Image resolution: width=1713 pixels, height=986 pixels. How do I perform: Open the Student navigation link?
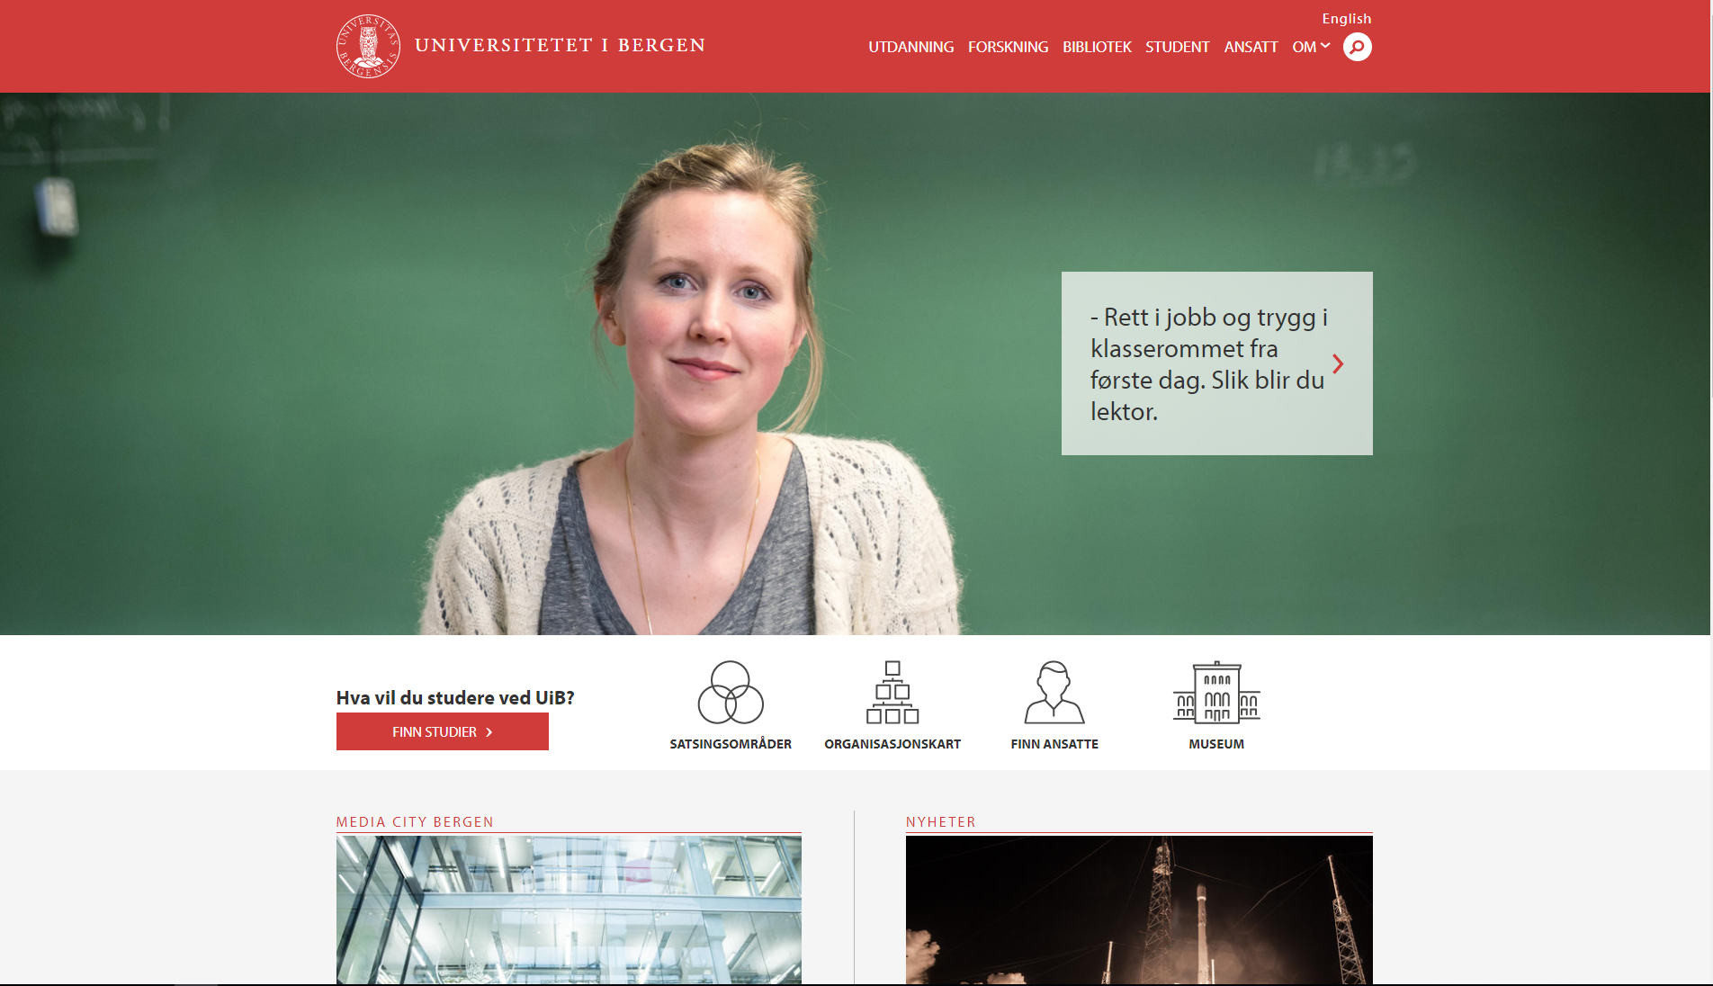coord(1177,47)
